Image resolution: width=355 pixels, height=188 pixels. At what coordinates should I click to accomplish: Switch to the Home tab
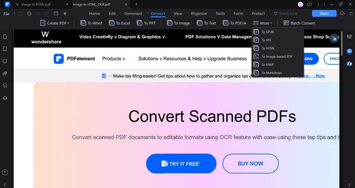[94, 13]
